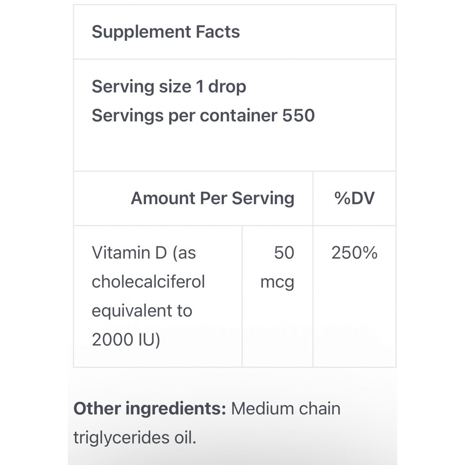Image resolution: width=465 pixels, height=465 pixels.
Task: Click the Servings per container text
Action: 184,115
